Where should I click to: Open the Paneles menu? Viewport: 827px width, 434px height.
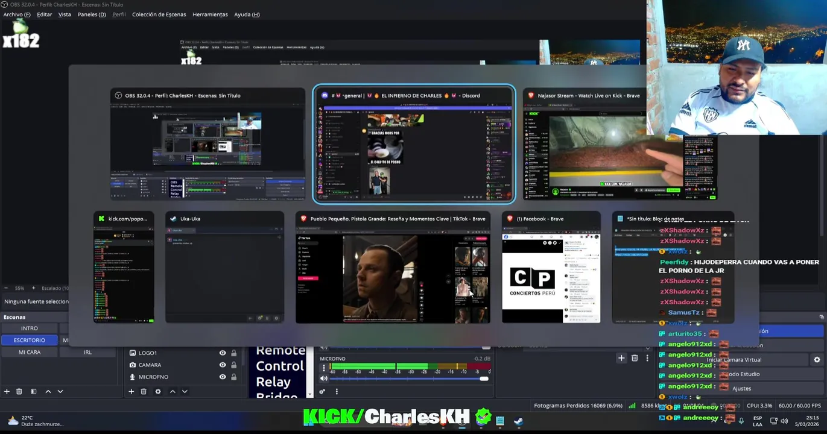(92, 14)
